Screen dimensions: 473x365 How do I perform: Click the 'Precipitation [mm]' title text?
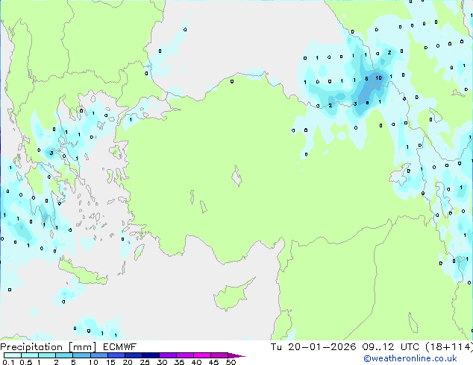pos(48,347)
